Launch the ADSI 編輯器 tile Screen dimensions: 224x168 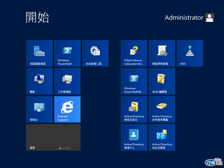click(x=162, y=81)
